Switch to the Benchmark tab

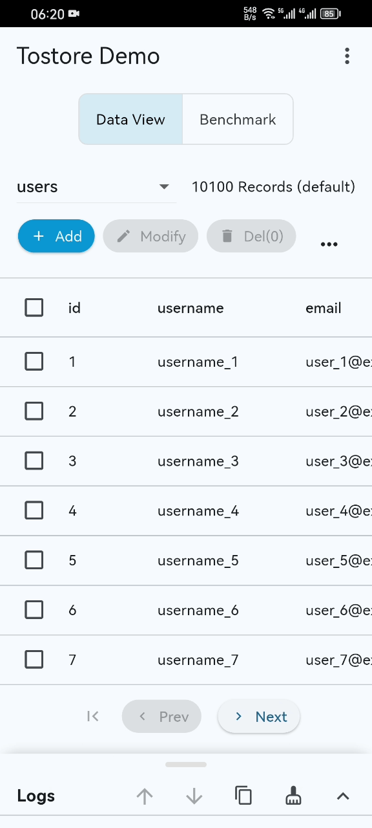pos(238,119)
